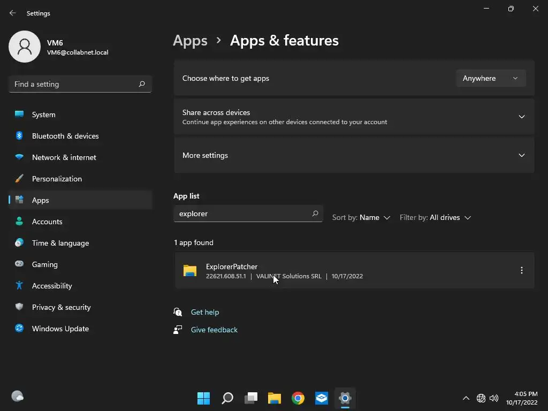
Task: Open Bluetooth & devices settings
Action: pos(65,136)
